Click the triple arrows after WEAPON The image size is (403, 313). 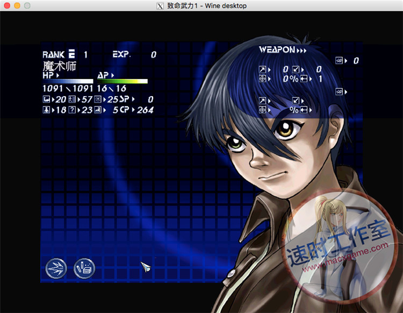(x=301, y=50)
